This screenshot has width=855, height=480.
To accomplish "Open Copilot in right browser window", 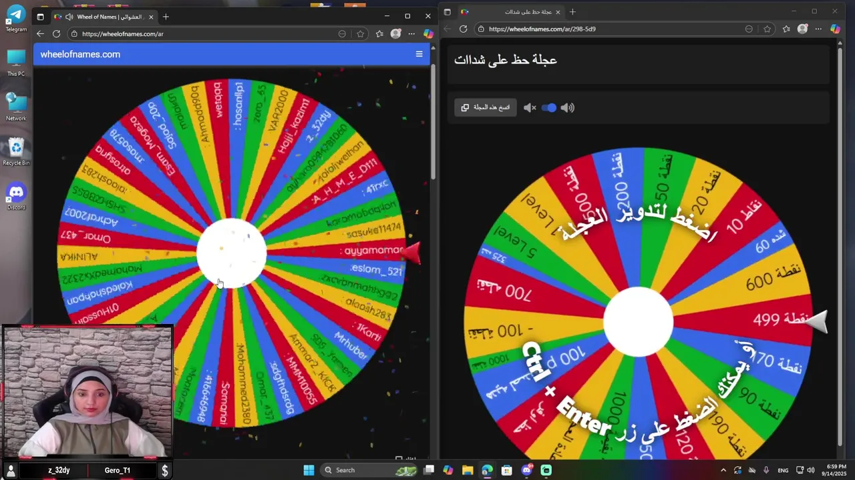I will [835, 29].
